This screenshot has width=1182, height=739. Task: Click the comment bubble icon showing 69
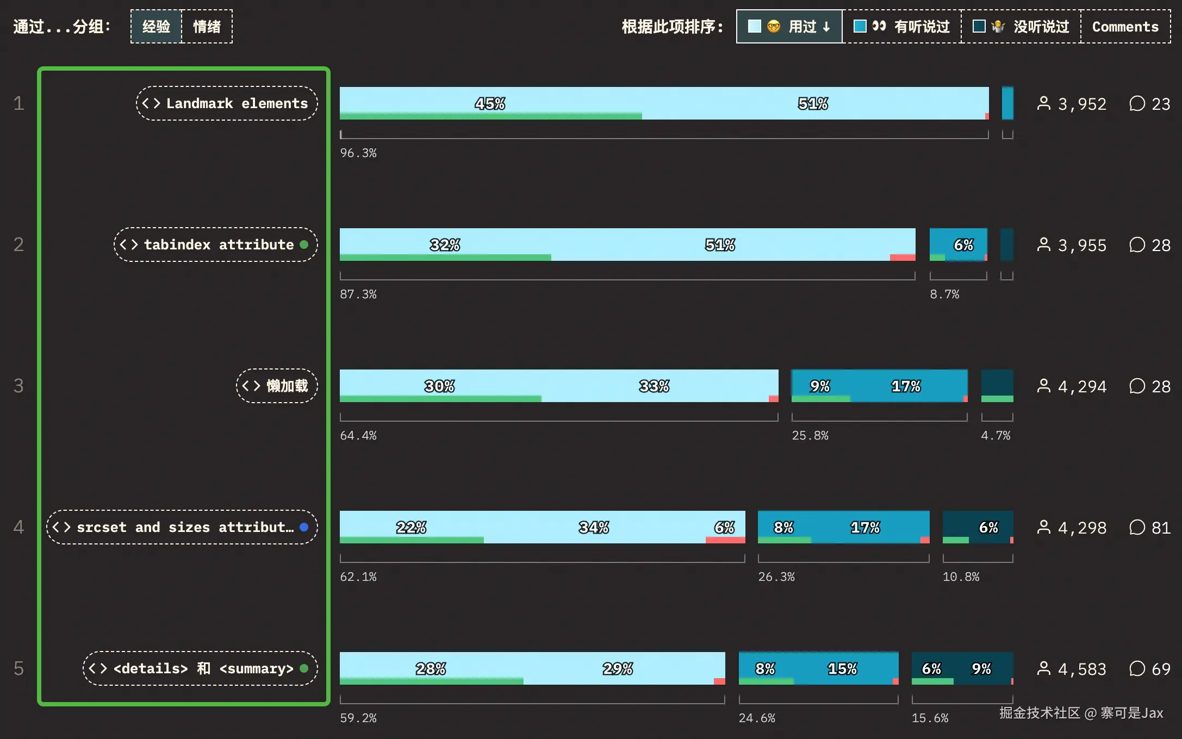(x=1137, y=668)
